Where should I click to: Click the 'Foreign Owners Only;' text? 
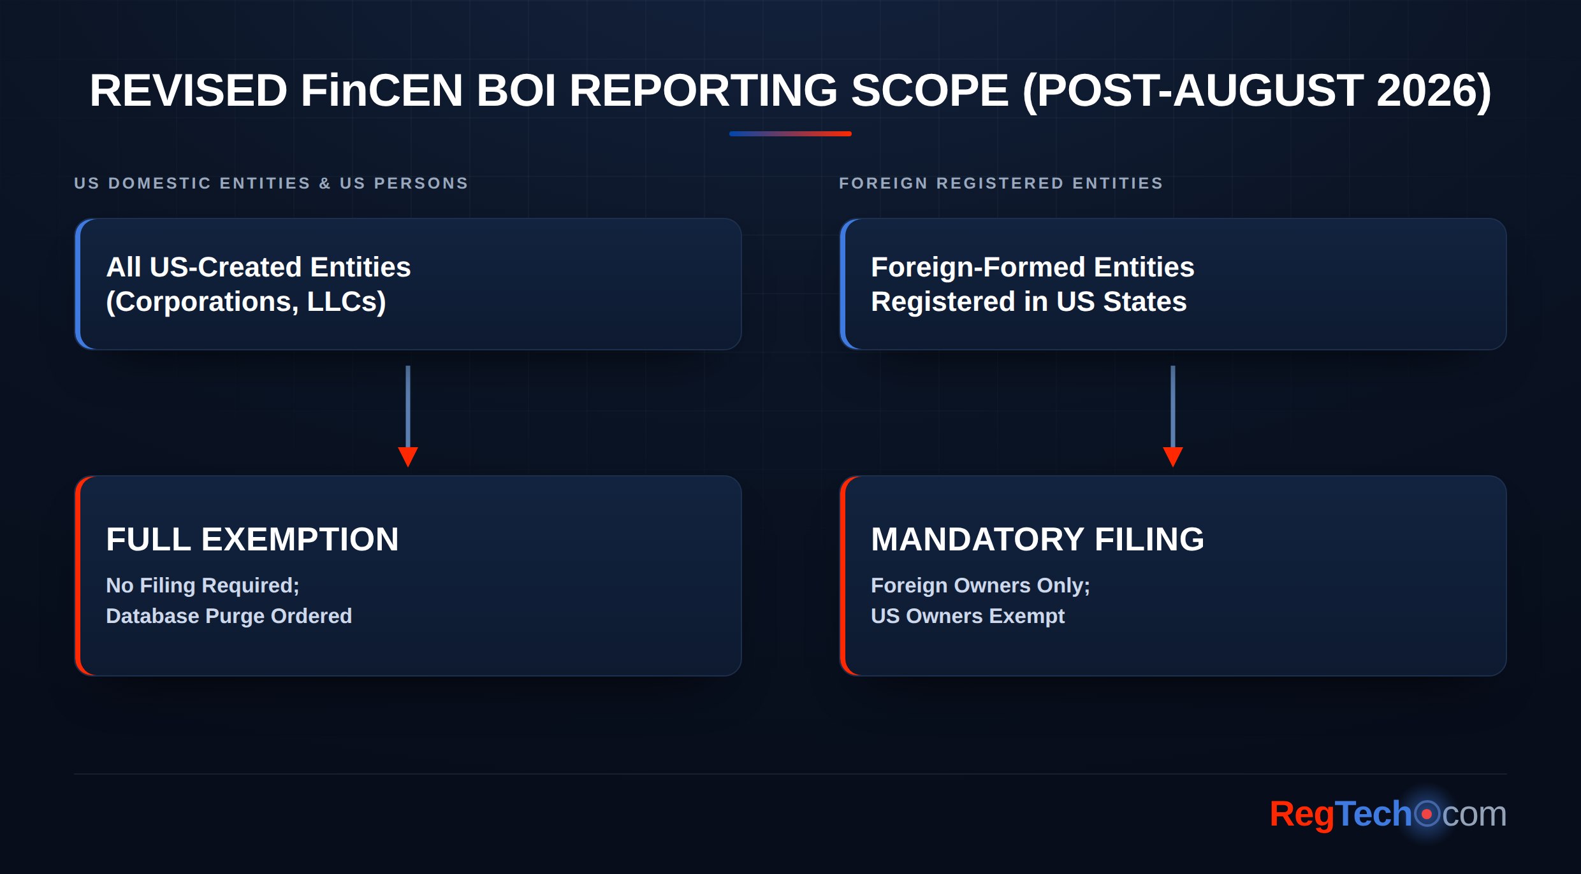tap(980, 585)
